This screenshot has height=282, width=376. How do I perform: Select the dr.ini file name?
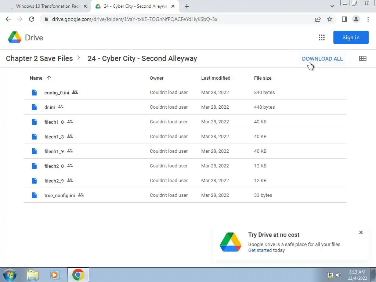click(x=50, y=107)
